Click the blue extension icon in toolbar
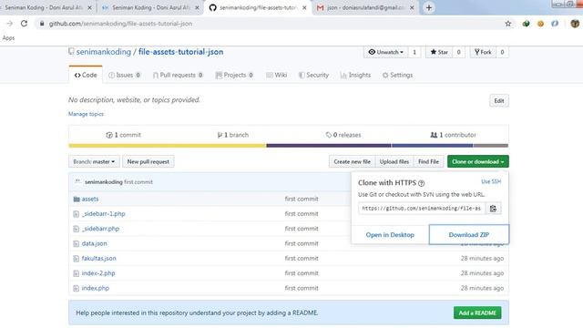The height and width of the screenshot is (328, 583). [555, 24]
